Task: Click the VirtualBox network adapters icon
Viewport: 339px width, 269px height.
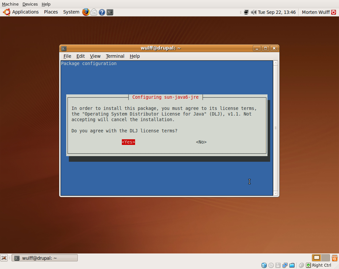Action: [285, 265]
